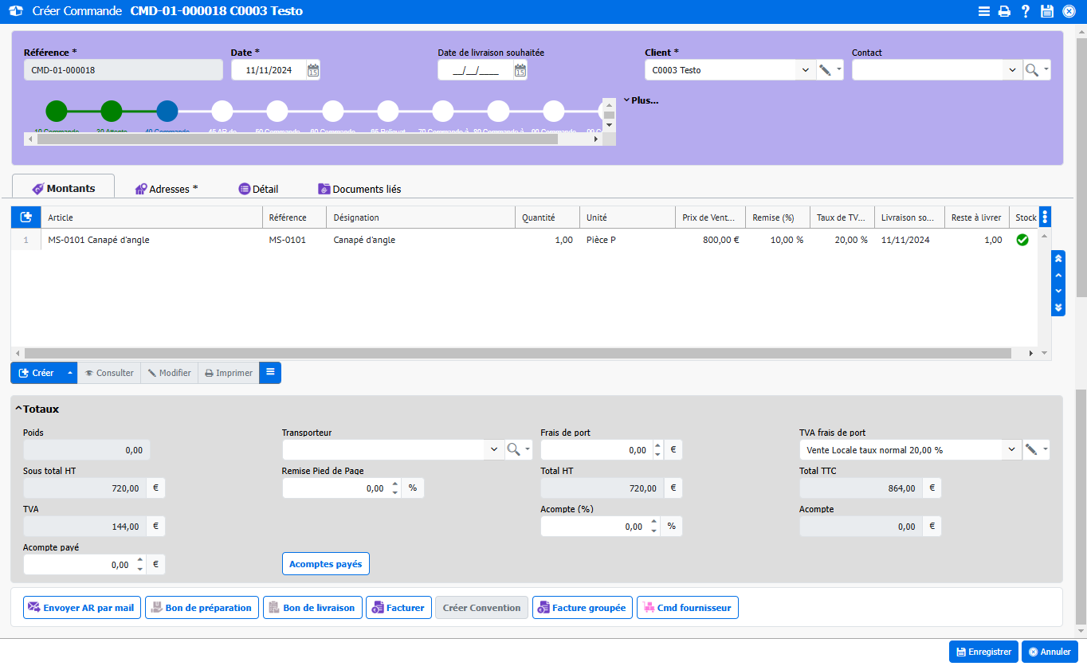Click the print icon in title bar
This screenshot has height=666, width=1087.
[x=1005, y=11]
